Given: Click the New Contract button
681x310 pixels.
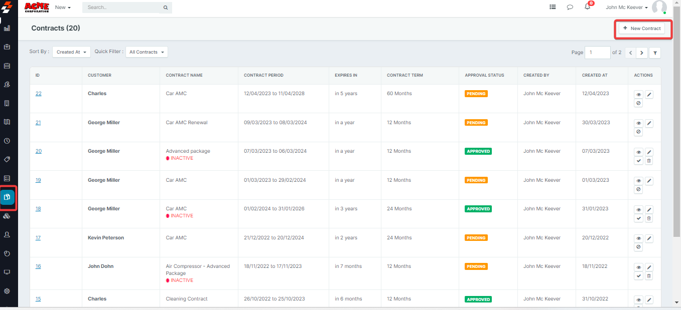Looking at the screenshot, I should [x=641, y=29].
